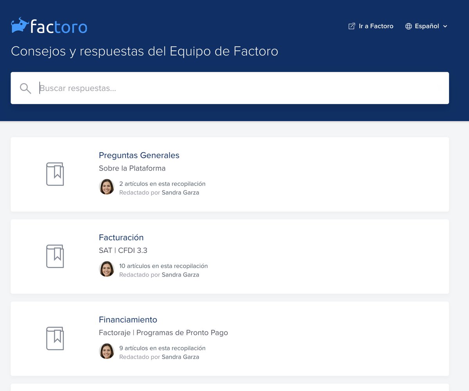Viewport: 469px width, 391px height.
Task: Click the Sobre la Plataforma description
Action: (132, 168)
